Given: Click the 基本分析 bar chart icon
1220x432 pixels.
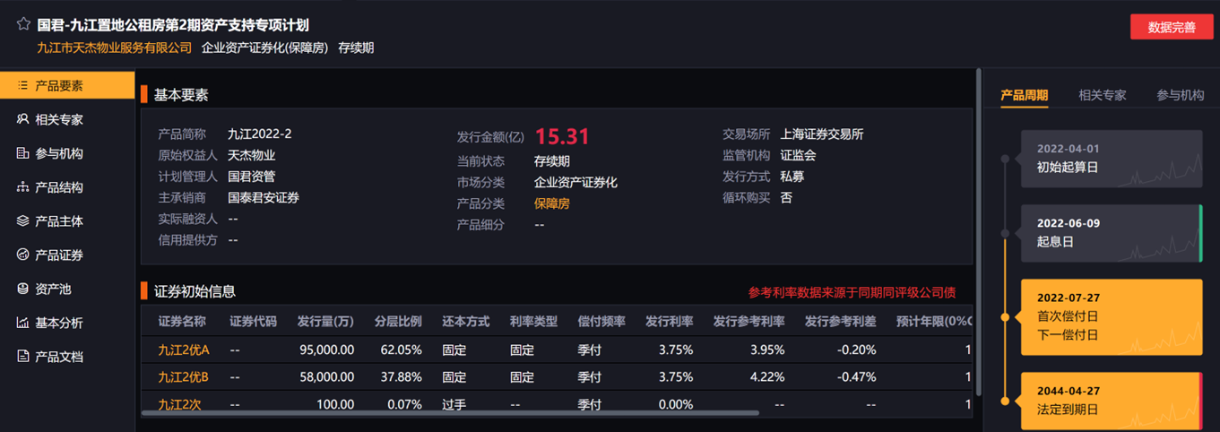Looking at the screenshot, I should point(22,323).
